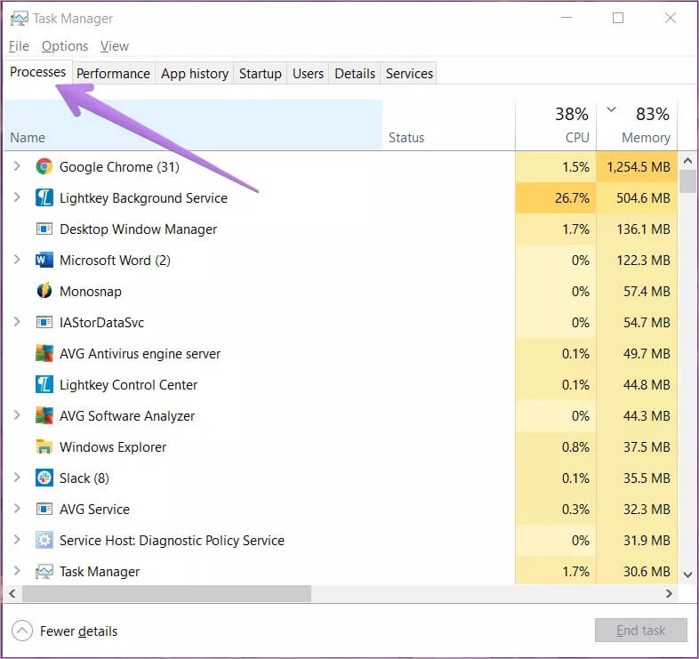The width and height of the screenshot is (699, 659).
Task: Switch to the Services tab
Action: point(409,74)
